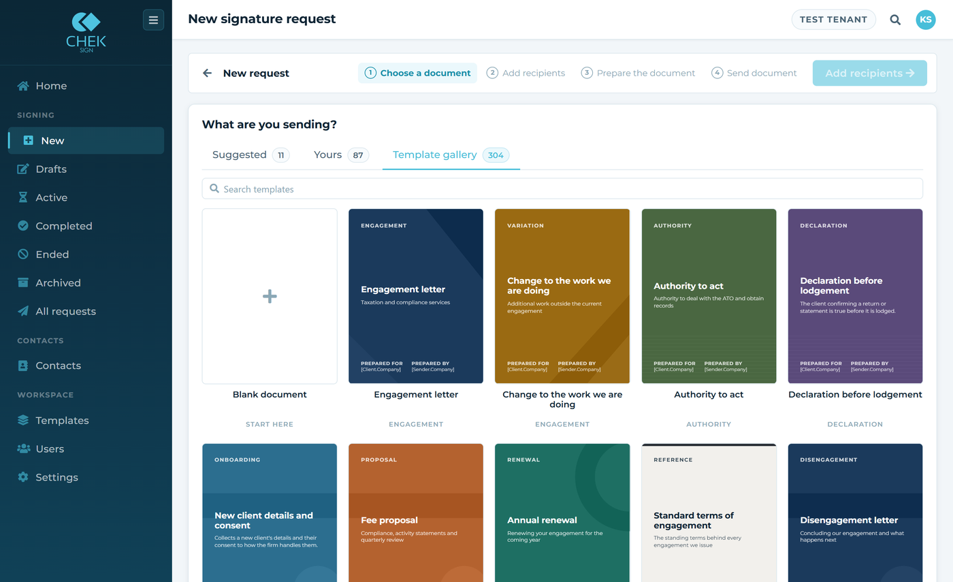The width and height of the screenshot is (953, 582).
Task: Click the plus icon on Blank document card
Action: 270,296
